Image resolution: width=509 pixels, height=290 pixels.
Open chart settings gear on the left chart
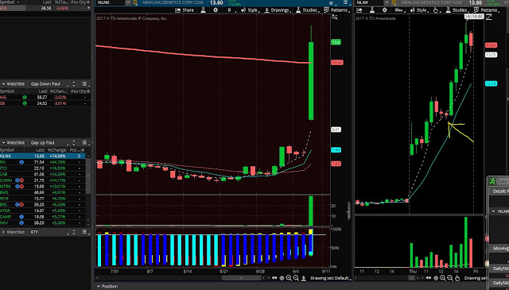click(216, 10)
